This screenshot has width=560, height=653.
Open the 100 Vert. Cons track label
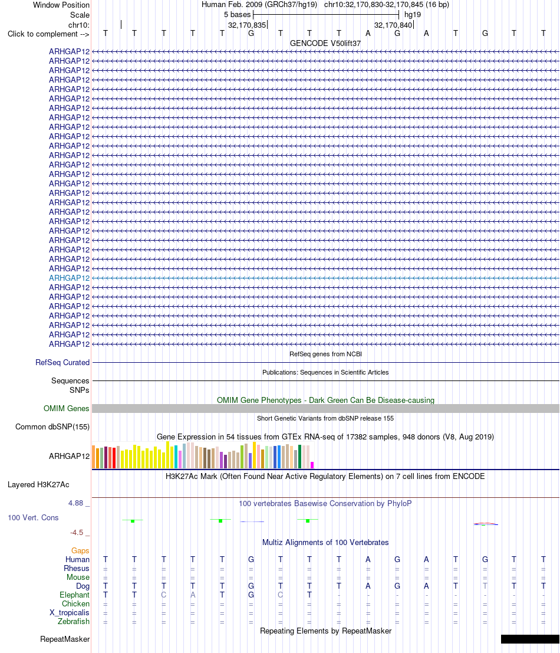pos(33,518)
